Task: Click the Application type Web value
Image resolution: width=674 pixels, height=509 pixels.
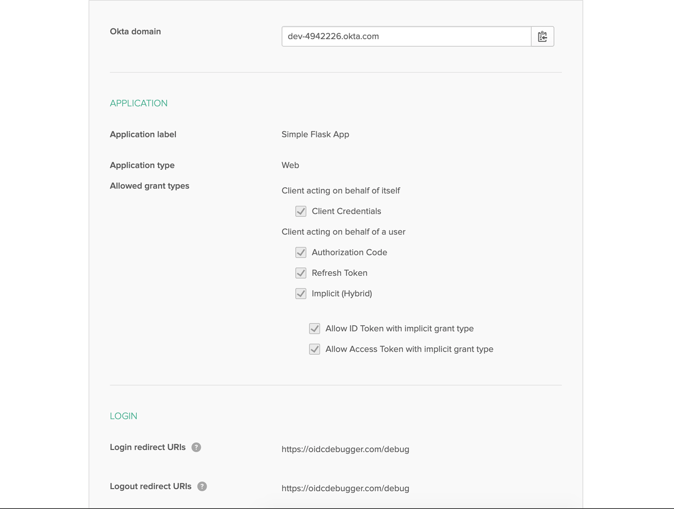Action: (290, 165)
